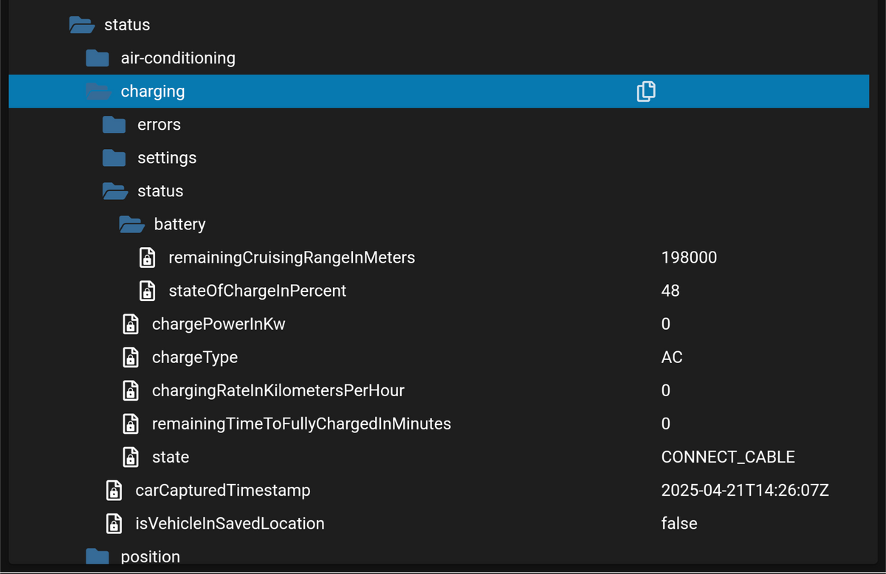Select the remainingTimeToFullyChargedInMinutes entry

pyautogui.click(x=301, y=423)
